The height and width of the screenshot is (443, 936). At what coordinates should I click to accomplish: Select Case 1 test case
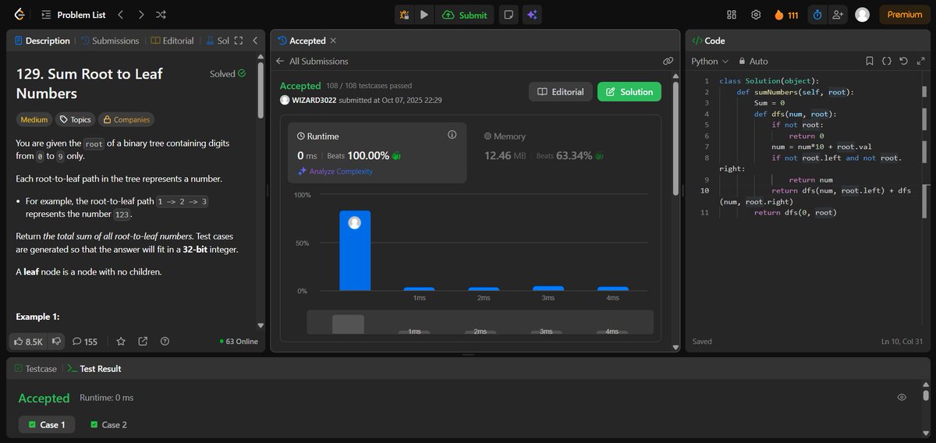click(47, 424)
